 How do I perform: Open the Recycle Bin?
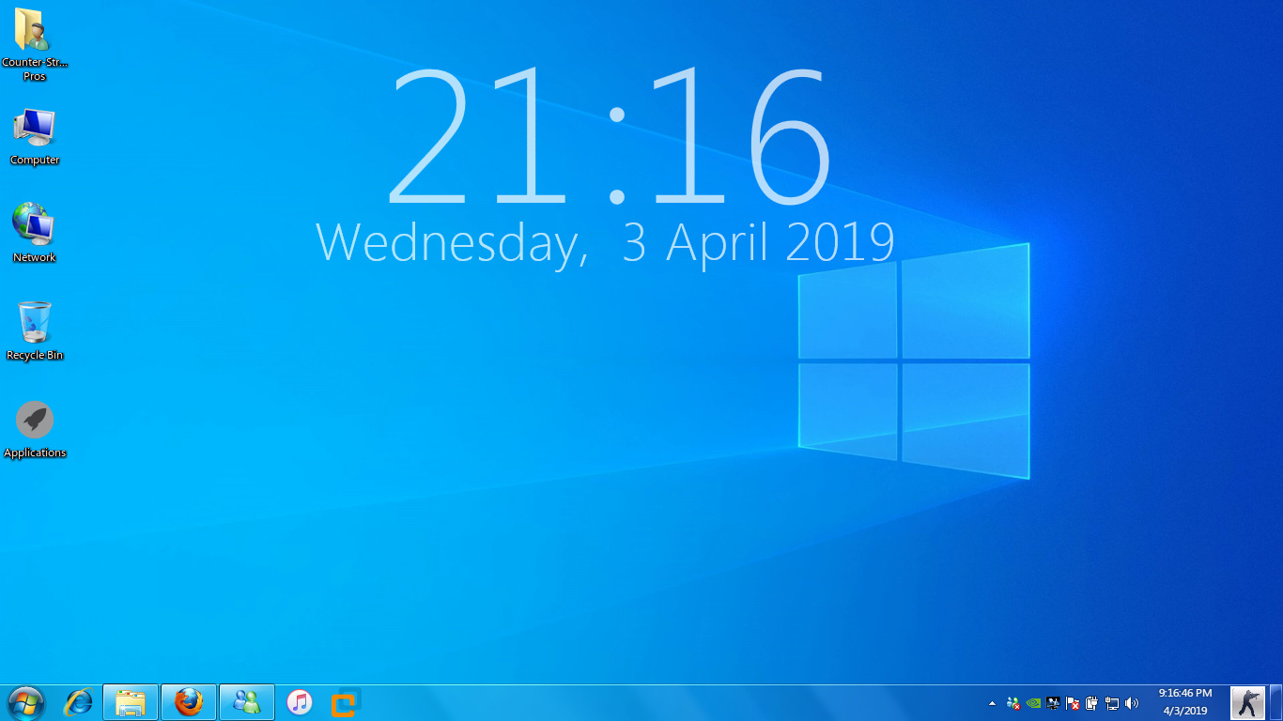35,330
